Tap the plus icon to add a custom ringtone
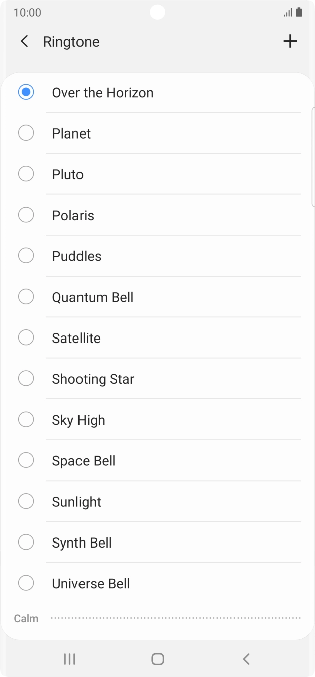 click(290, 41)
